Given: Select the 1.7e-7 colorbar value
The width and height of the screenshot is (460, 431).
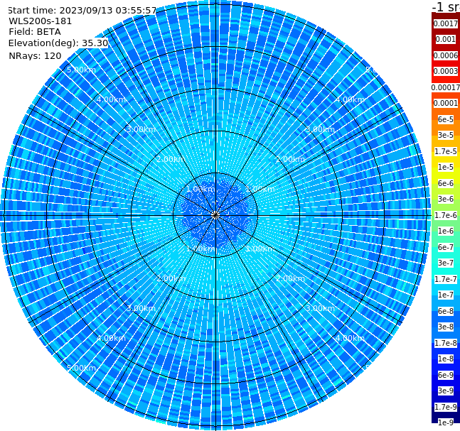Looking at the screenshot, I should pos(446,279).
